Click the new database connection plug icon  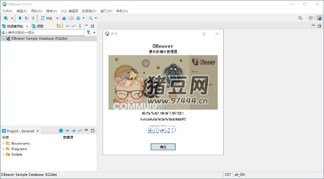coord(6,18)
